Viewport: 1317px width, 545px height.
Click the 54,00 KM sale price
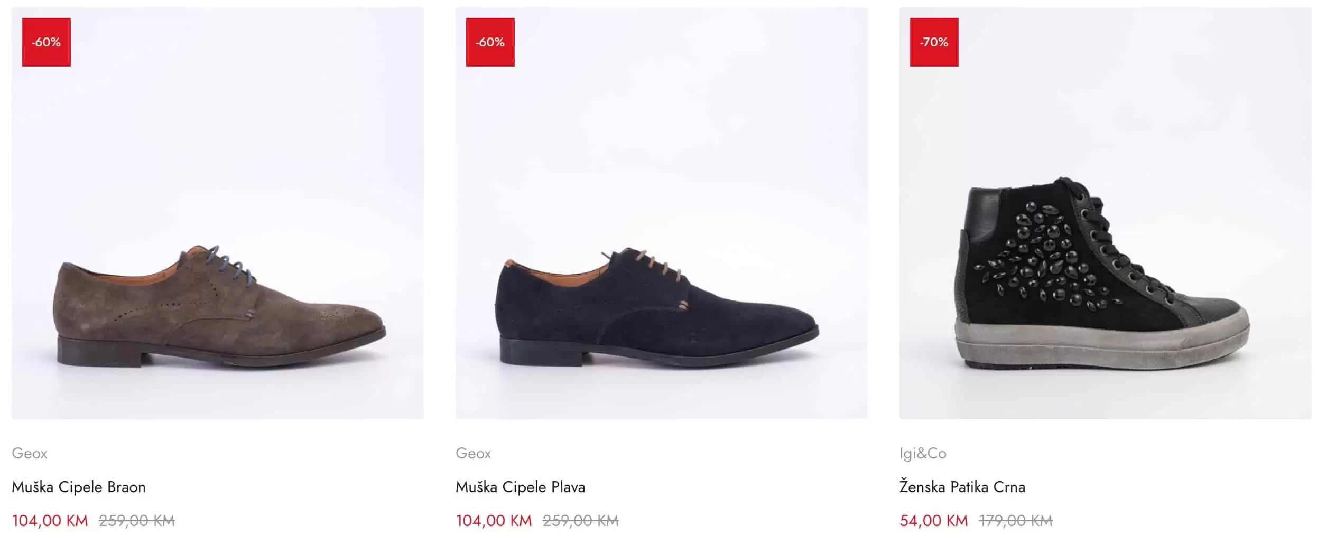tap(934, 521)
